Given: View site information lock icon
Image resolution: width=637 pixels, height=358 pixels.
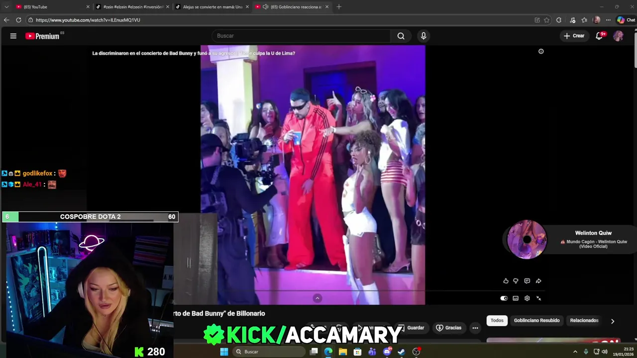Looking at the screenshot, I should click(30, 20).
